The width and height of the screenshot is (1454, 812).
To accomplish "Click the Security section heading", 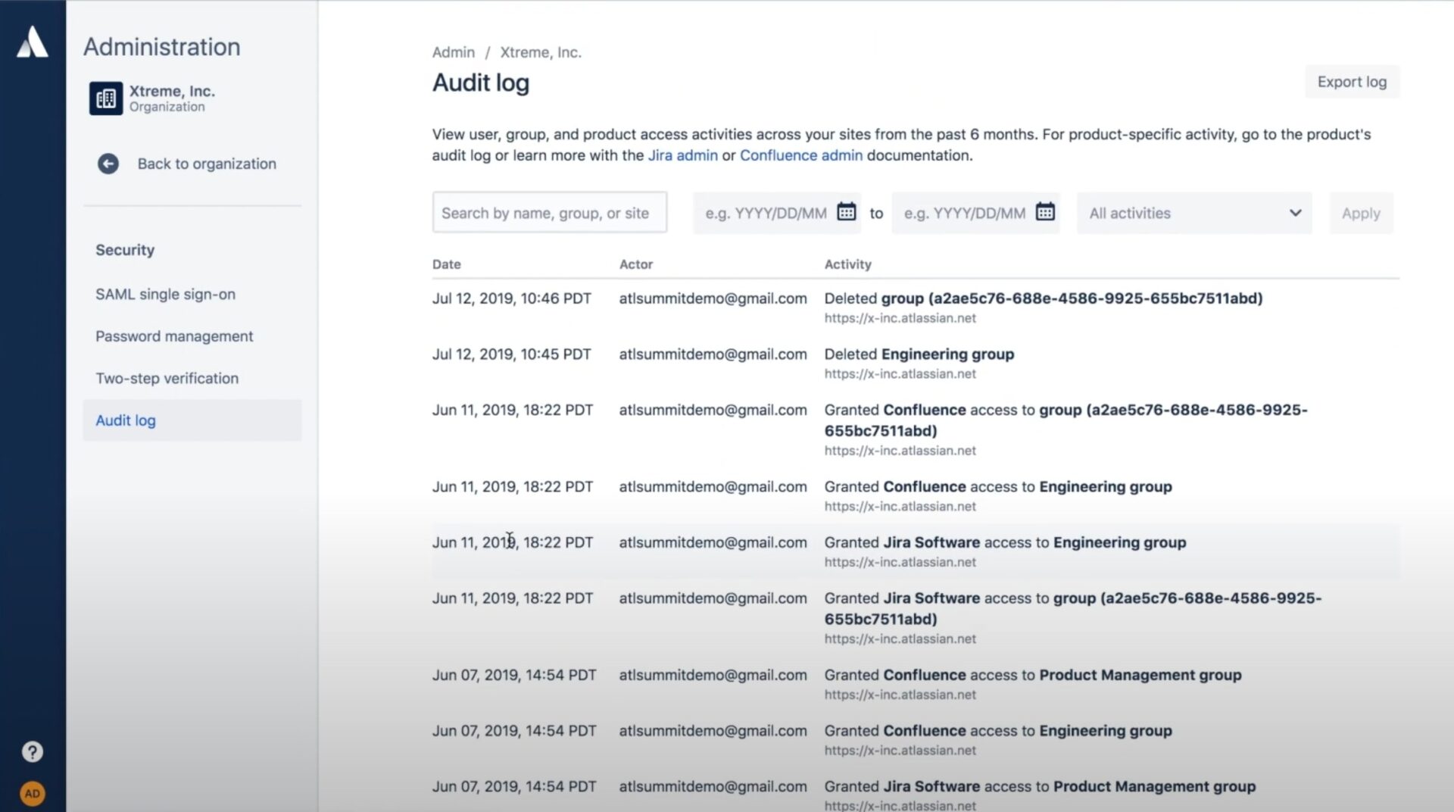I will [x=125, y=250].
